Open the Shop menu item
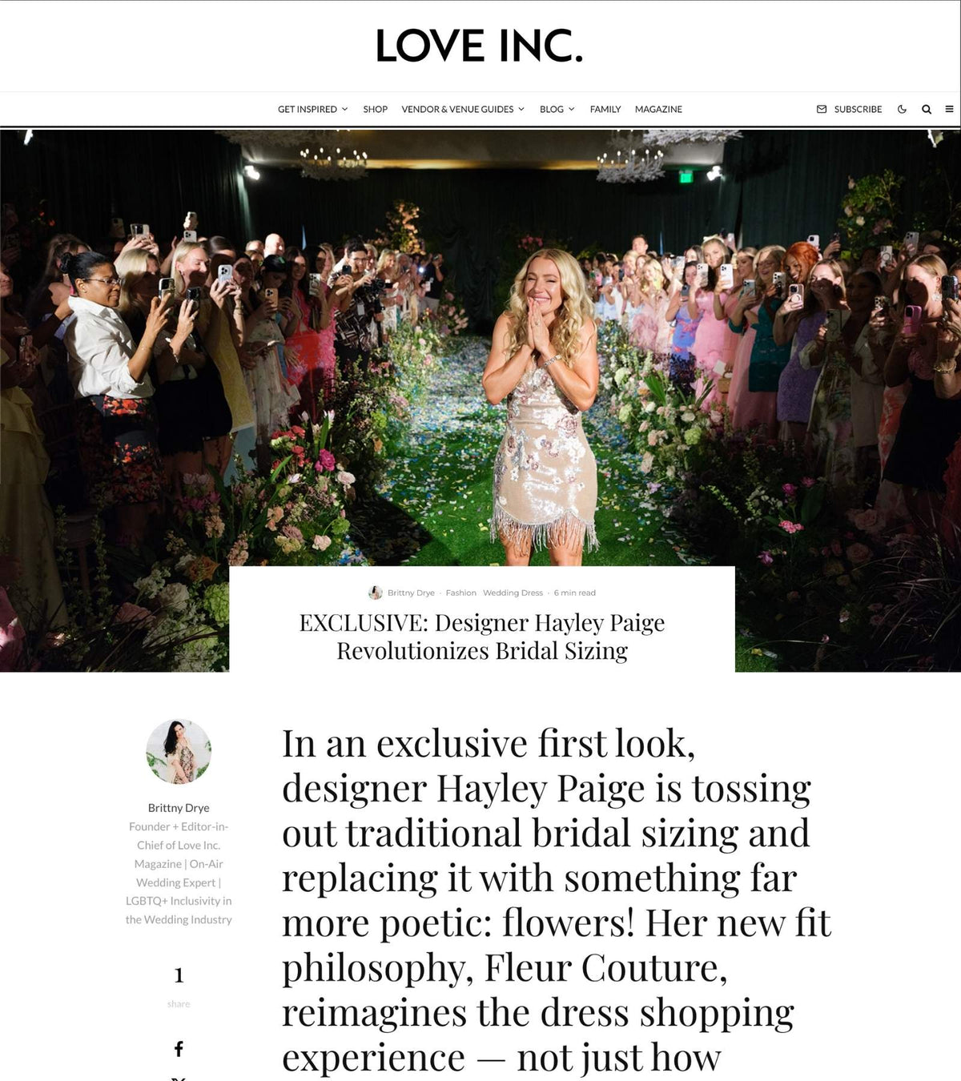Screen dimensions: 961x1081 (375, 109)
